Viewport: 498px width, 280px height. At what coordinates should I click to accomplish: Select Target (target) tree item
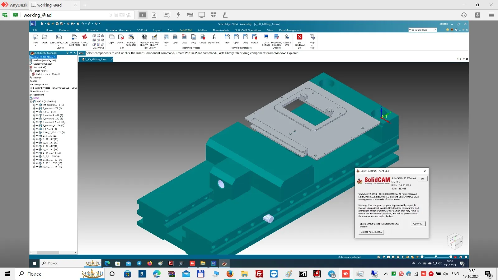(x=41, y=71)
